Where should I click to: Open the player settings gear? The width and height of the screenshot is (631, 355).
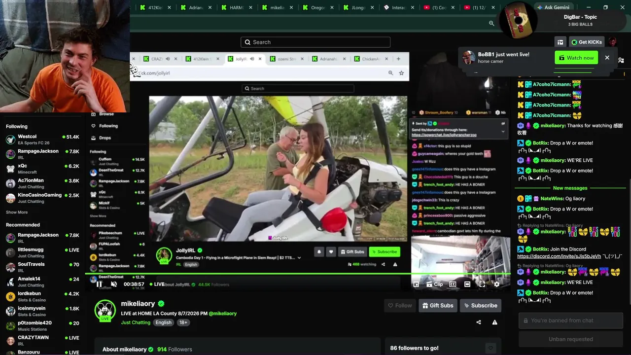tap(496, 284)
